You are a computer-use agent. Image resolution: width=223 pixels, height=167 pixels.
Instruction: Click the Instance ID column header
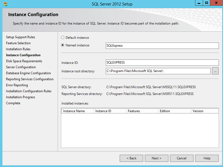tap(110, 111)
